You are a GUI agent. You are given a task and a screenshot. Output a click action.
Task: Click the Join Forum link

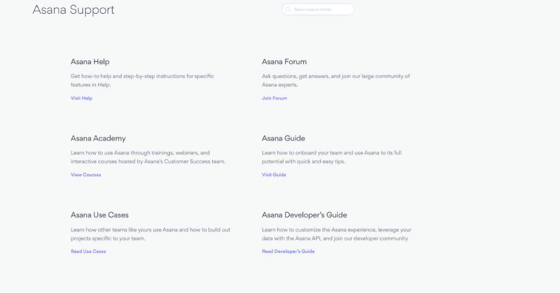point(274,98)
